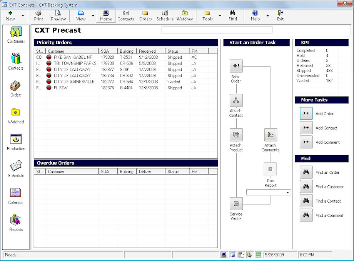Click Find a Customer binoculars button
Screen dimensions: 354x261
click(306, 186)
